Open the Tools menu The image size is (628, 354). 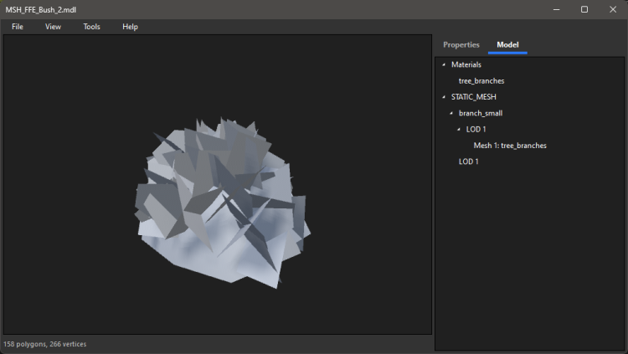point(91,27)
